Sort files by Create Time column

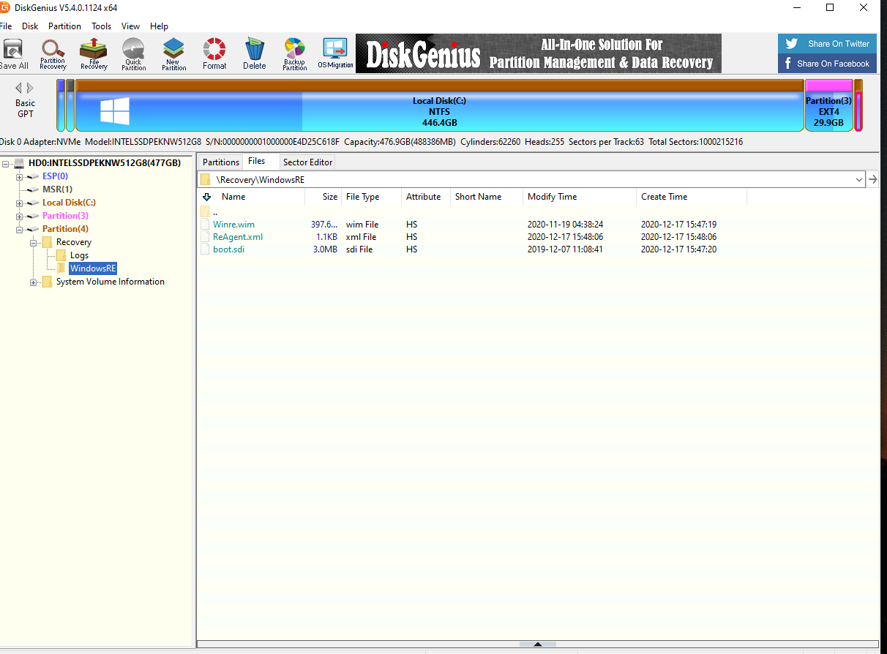[x=692, y=197]
